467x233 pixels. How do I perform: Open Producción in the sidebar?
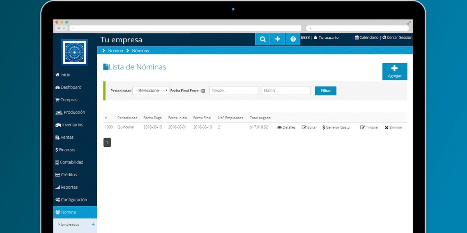pos(70,112)
